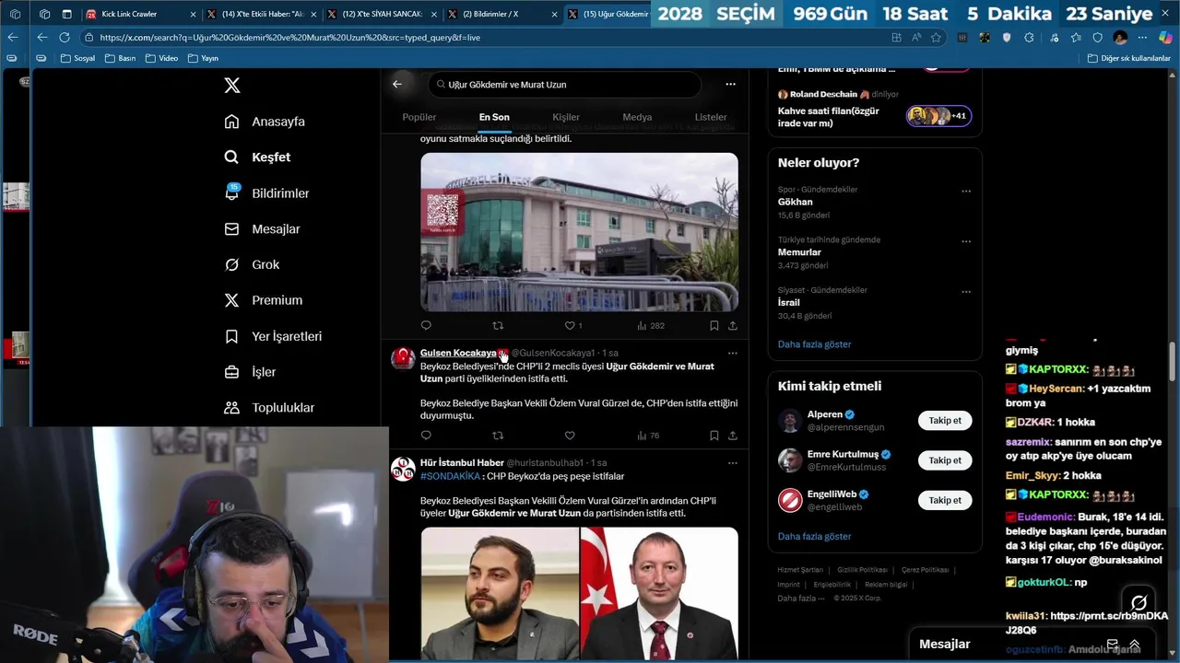Open Diğer sık kullanılanlar folder
This screenshot has height=663, width=1180.
[1128, 58]
